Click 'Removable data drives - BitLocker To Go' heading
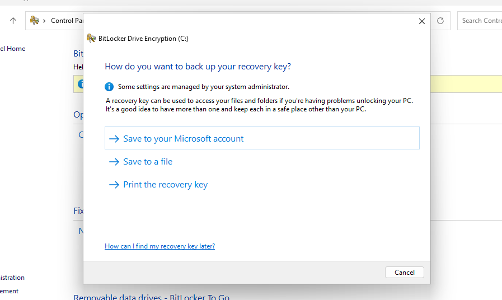Screen dimensions: 502x300 coord(152,297)
